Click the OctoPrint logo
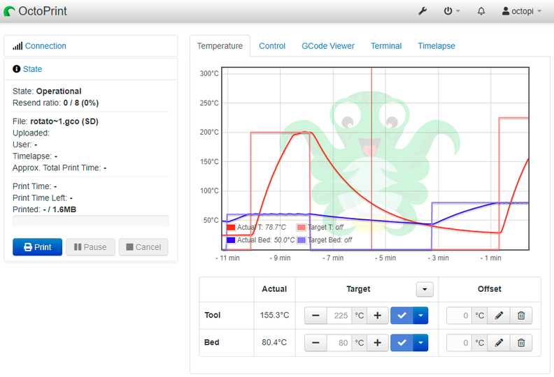 [36, 11]
